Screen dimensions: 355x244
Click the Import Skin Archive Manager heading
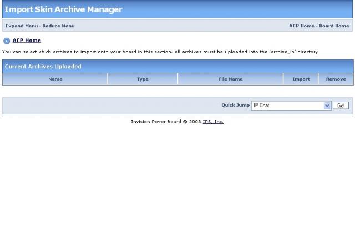(63, 9)
